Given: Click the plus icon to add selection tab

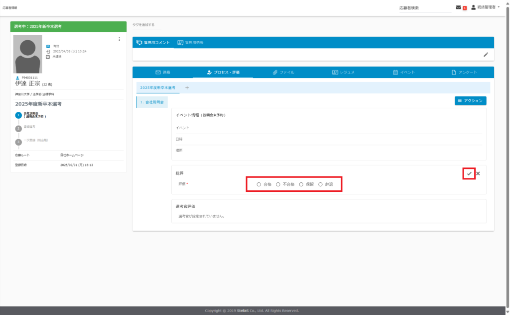Looking at the screenshot, I should [x=187, y=87].
